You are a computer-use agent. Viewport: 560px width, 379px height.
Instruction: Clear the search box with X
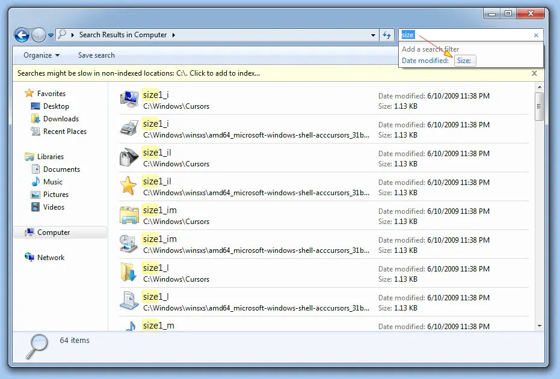pos(536,35)
